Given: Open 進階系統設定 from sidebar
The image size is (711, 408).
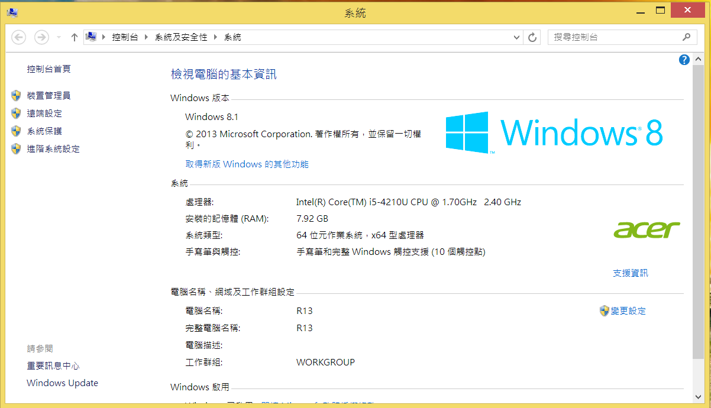Looking at the screenshot, I should pyautogui.click(x=53, y=148).
